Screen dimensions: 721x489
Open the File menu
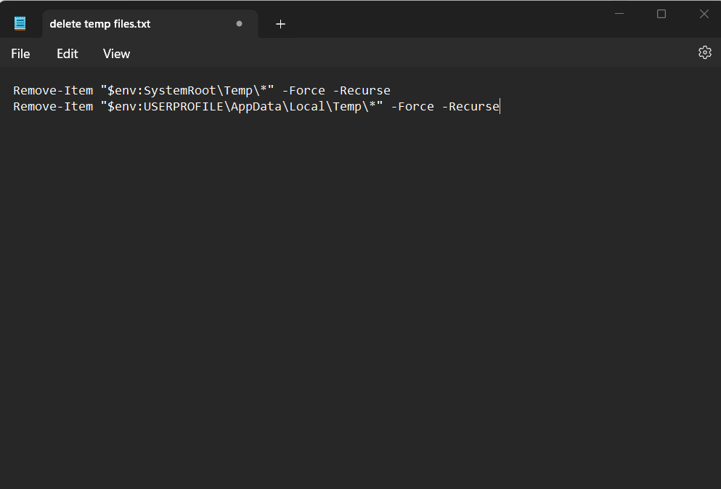coord(20,54)
